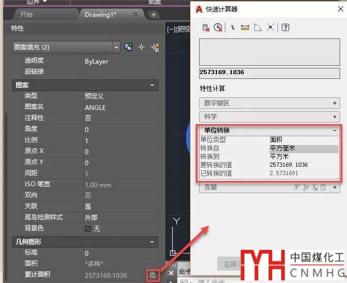347x283 pixels.
Task: Click the properties panel scrollbar
Action: pyautogui.click(x=6, y=197)
